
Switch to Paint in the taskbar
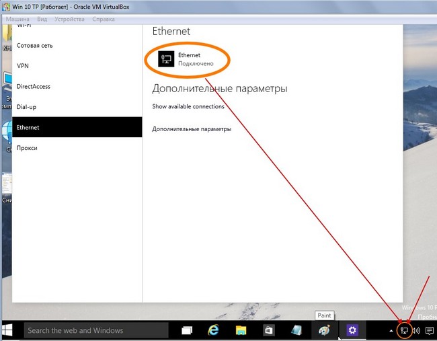(x=324, y=330)
